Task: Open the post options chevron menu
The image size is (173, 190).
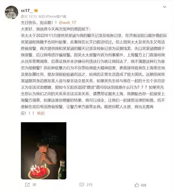Action: [x=165, y=7]
